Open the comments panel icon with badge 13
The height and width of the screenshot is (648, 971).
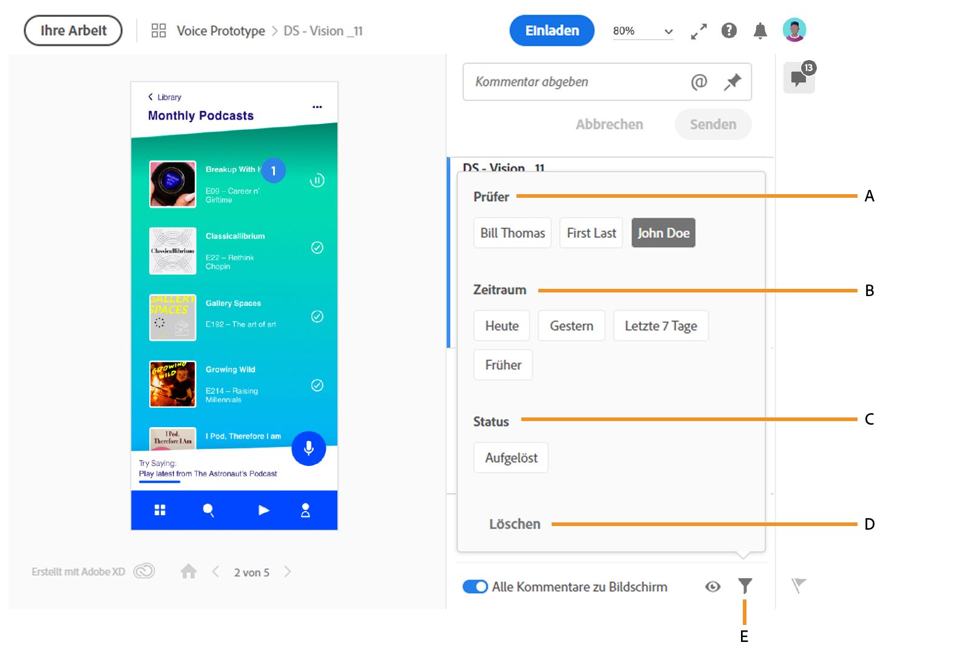pos(799,78)
